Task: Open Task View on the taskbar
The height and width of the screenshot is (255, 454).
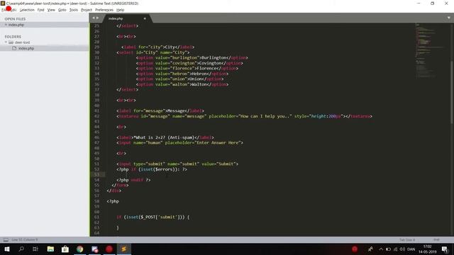Action: click(35, 249)
